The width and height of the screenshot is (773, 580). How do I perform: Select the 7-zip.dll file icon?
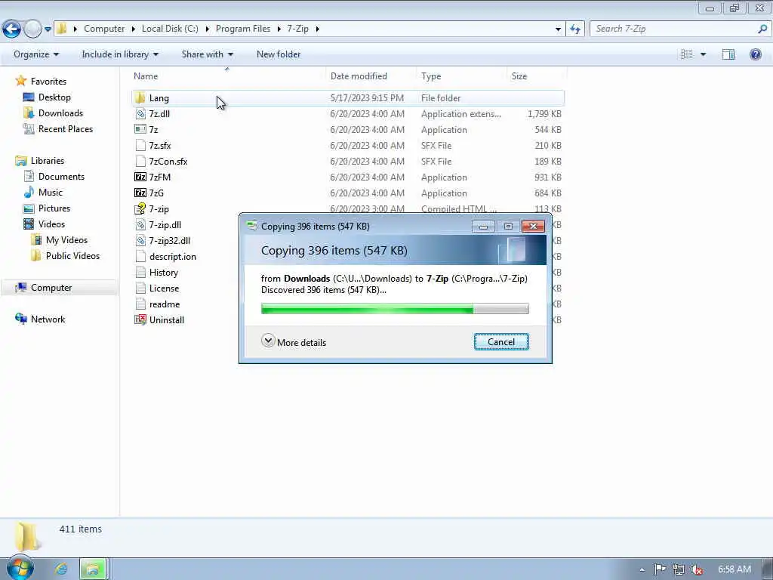pyautogui.click(x=140, y=224)
